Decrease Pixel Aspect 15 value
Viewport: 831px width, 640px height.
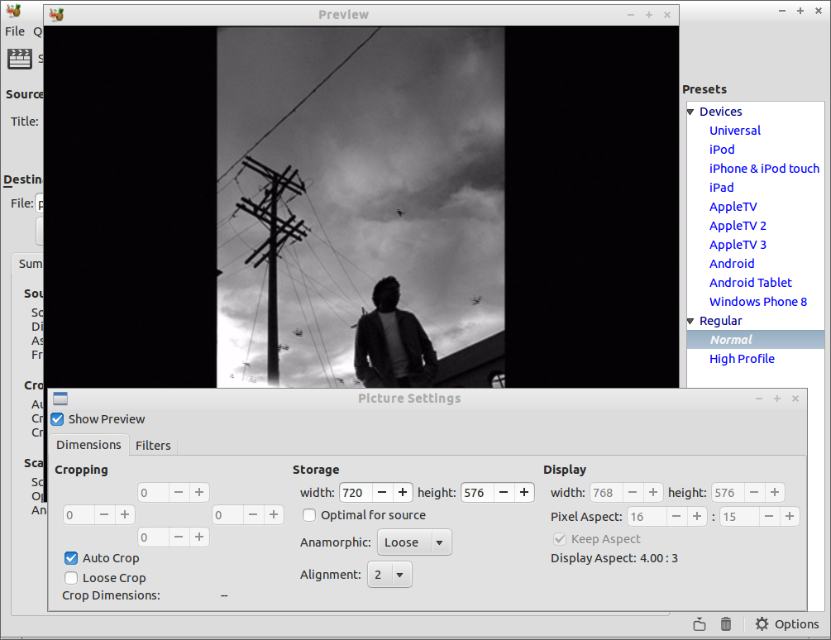click(x=769, y=517)
